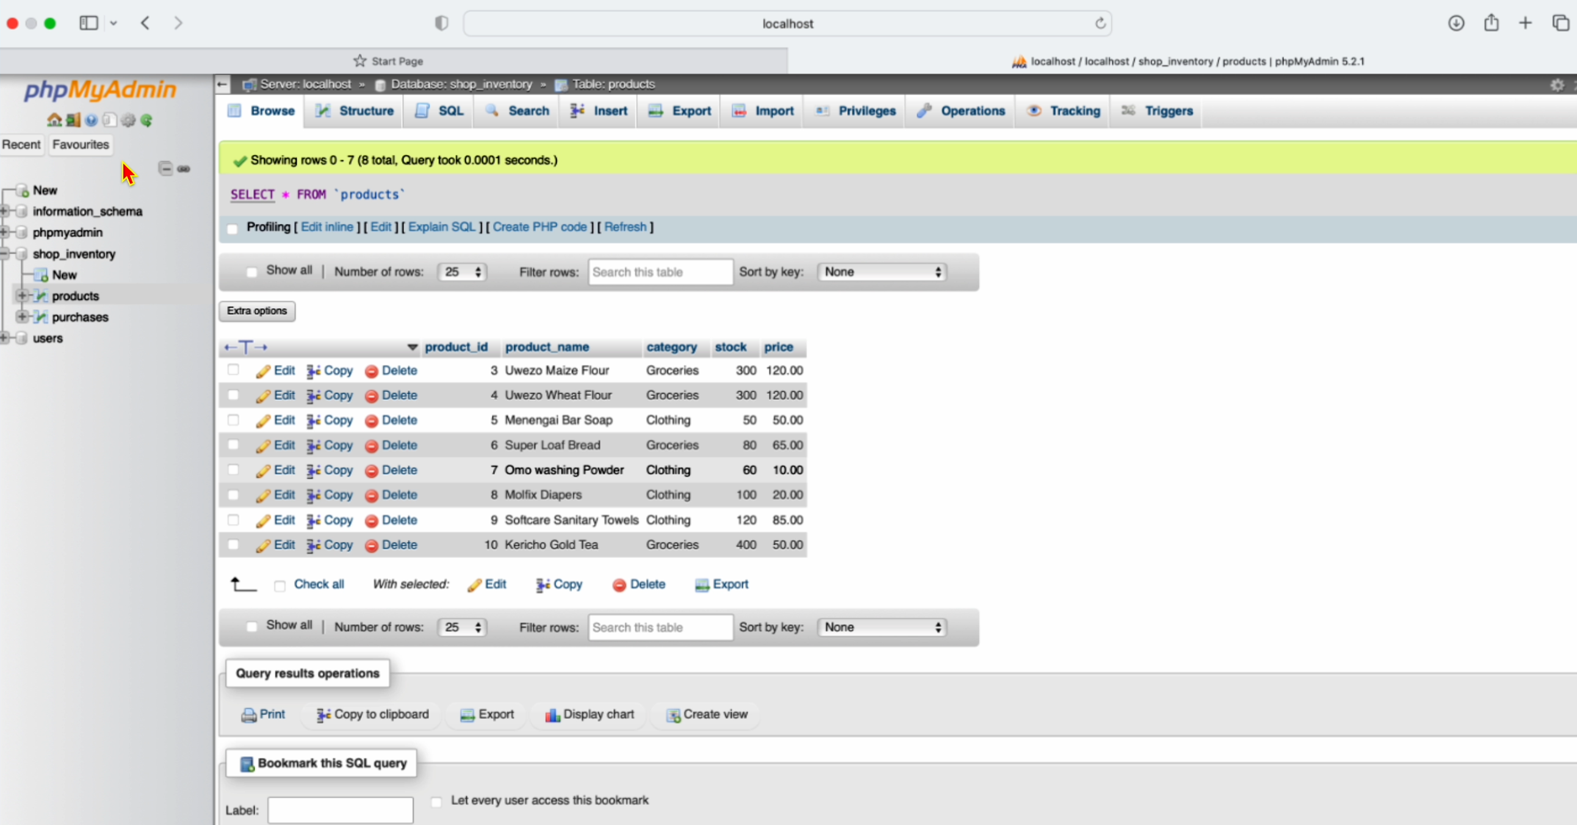This screenshot has height=825, width=1577.
Task: Open phpMyAdmin documentation help icon
Action: click(91, 120)
